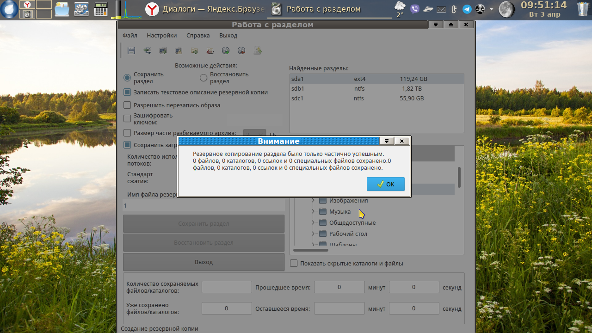Enable 'Показать скрытые каталоги и файлы' checkbox

[294, 263]
